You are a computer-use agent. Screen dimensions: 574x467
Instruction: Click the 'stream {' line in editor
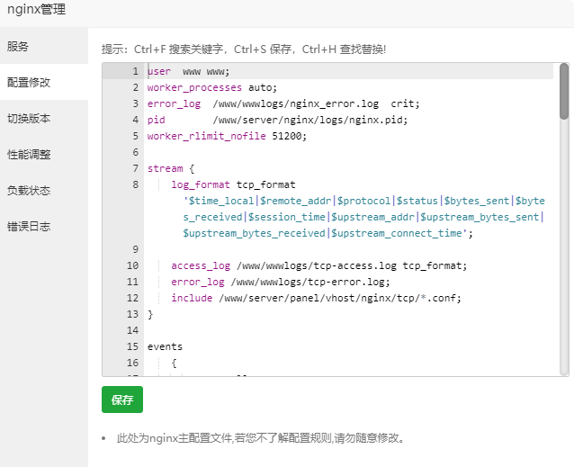165,168
